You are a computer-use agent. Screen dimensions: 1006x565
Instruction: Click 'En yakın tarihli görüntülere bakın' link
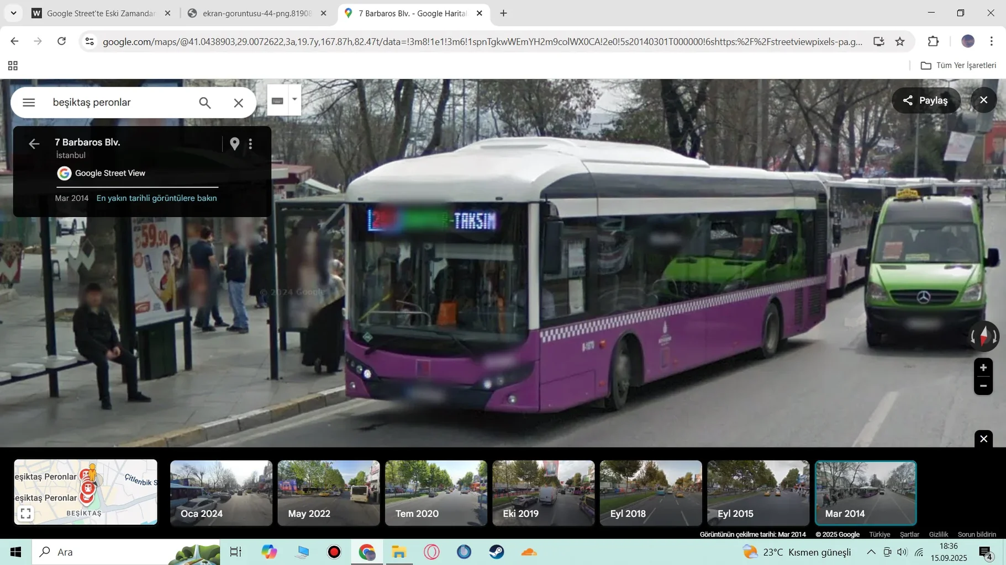pos(156,198)
